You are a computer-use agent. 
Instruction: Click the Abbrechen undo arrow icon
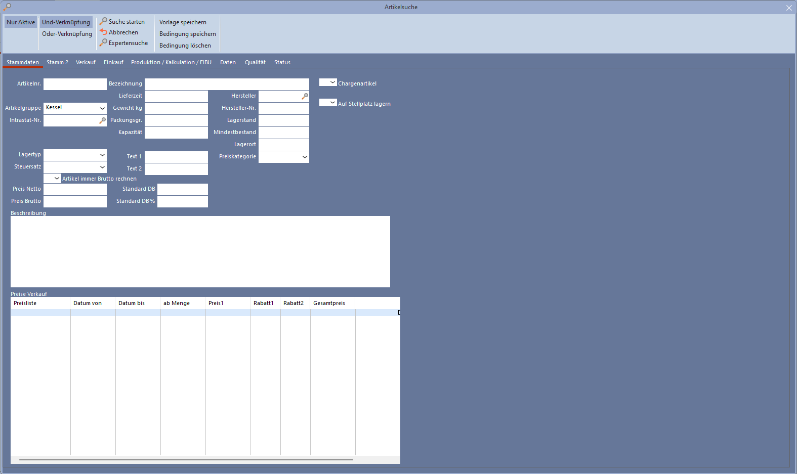pyautogui.click(x=103, y=32)
